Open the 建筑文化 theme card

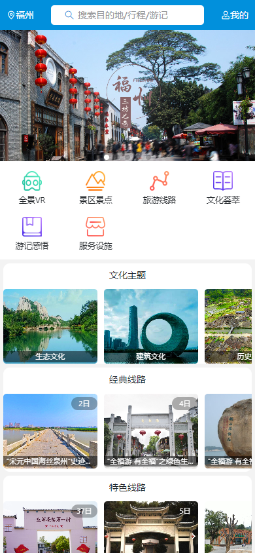(151, 326)
